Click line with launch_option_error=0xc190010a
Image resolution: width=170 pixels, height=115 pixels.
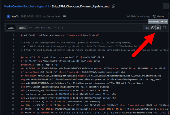(68, 98)
